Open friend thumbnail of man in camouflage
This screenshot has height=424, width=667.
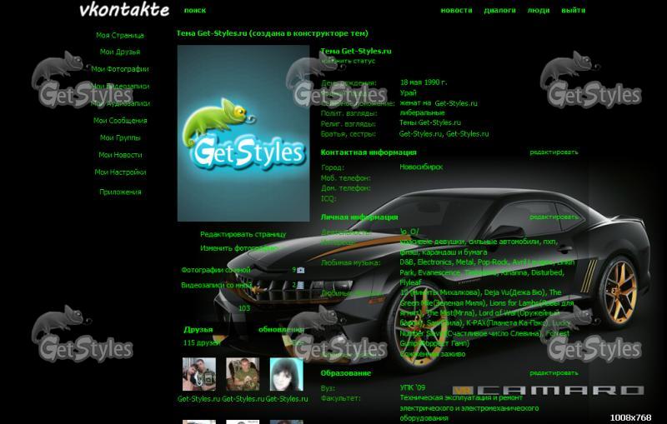click(243, 374)
